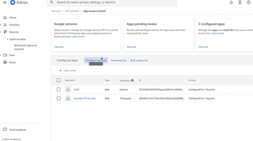253x141 pixels.
Task: Go to API Controls breadcrumb
Action: 72,11
